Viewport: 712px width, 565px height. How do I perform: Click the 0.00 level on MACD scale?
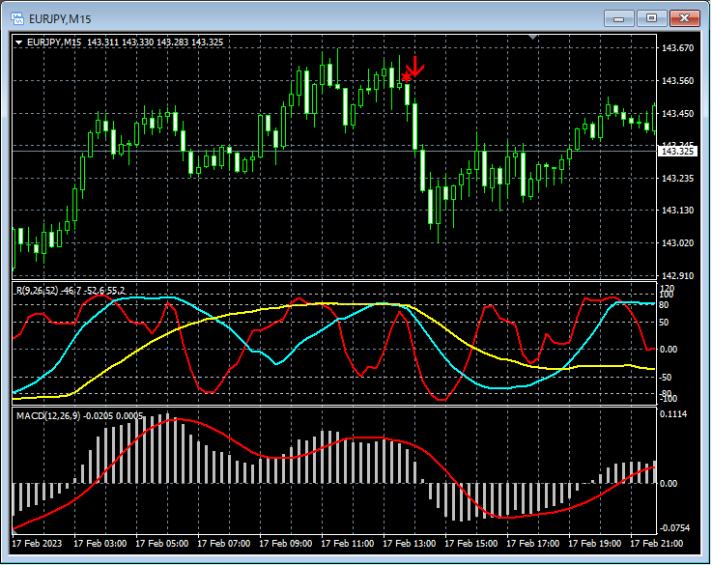click(x=669, y=483)
